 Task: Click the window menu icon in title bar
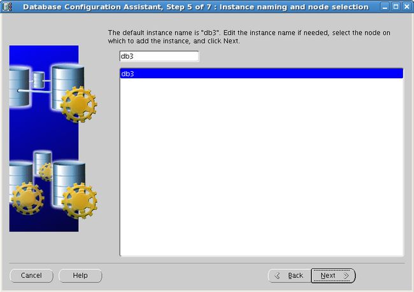tap(7, 6)
